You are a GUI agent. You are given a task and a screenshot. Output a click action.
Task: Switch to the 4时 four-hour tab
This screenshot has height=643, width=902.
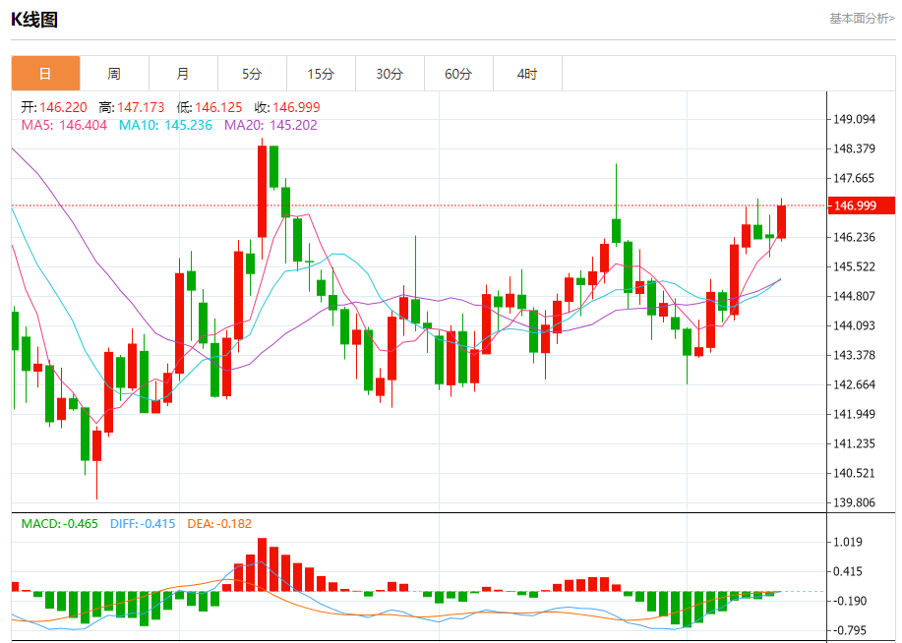coord(527,74)
